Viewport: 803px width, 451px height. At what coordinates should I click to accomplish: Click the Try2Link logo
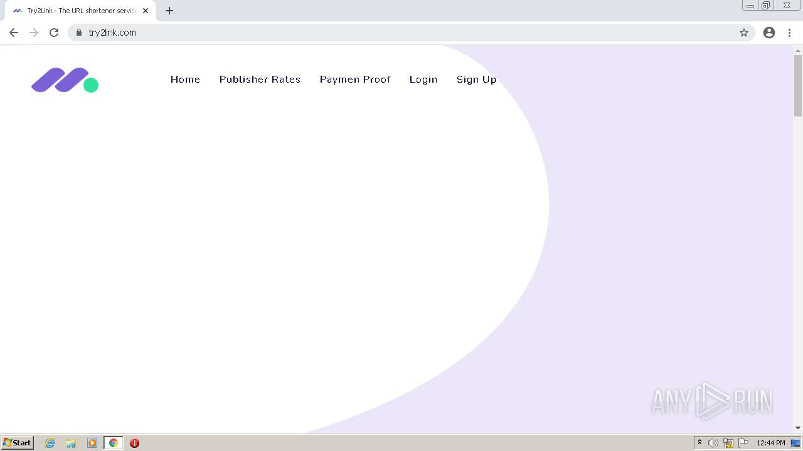point(65,80)
